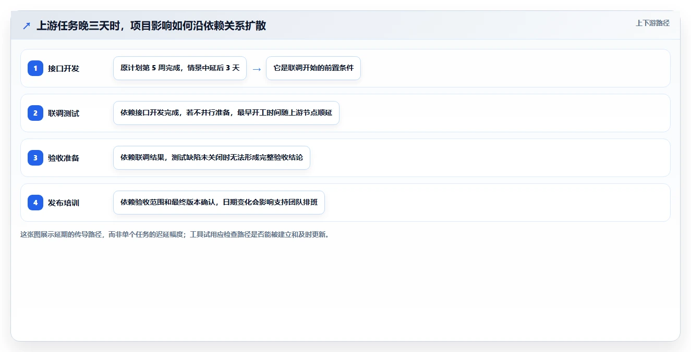Click the 验收准备 step label
The width and height of the screenshot is (691, 352).
click(64, 158)
